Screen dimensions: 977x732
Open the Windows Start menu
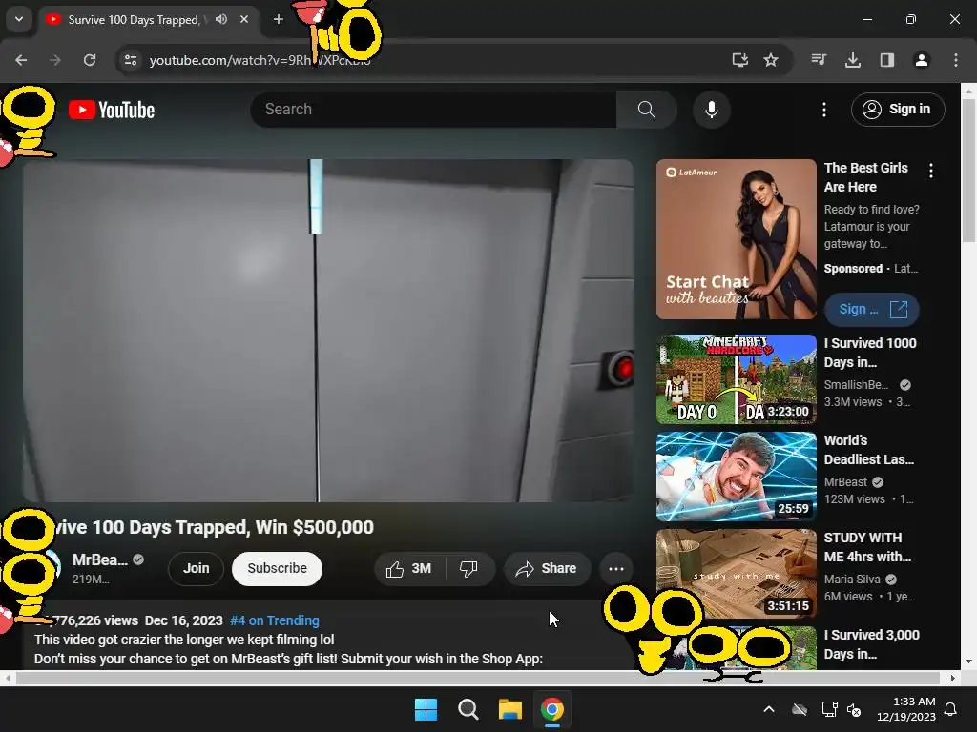pyautogui.click(x=426, y=709)
